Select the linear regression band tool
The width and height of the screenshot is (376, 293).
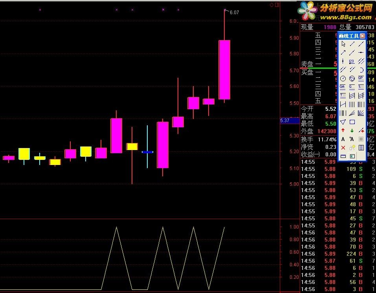tap(352, 96)
